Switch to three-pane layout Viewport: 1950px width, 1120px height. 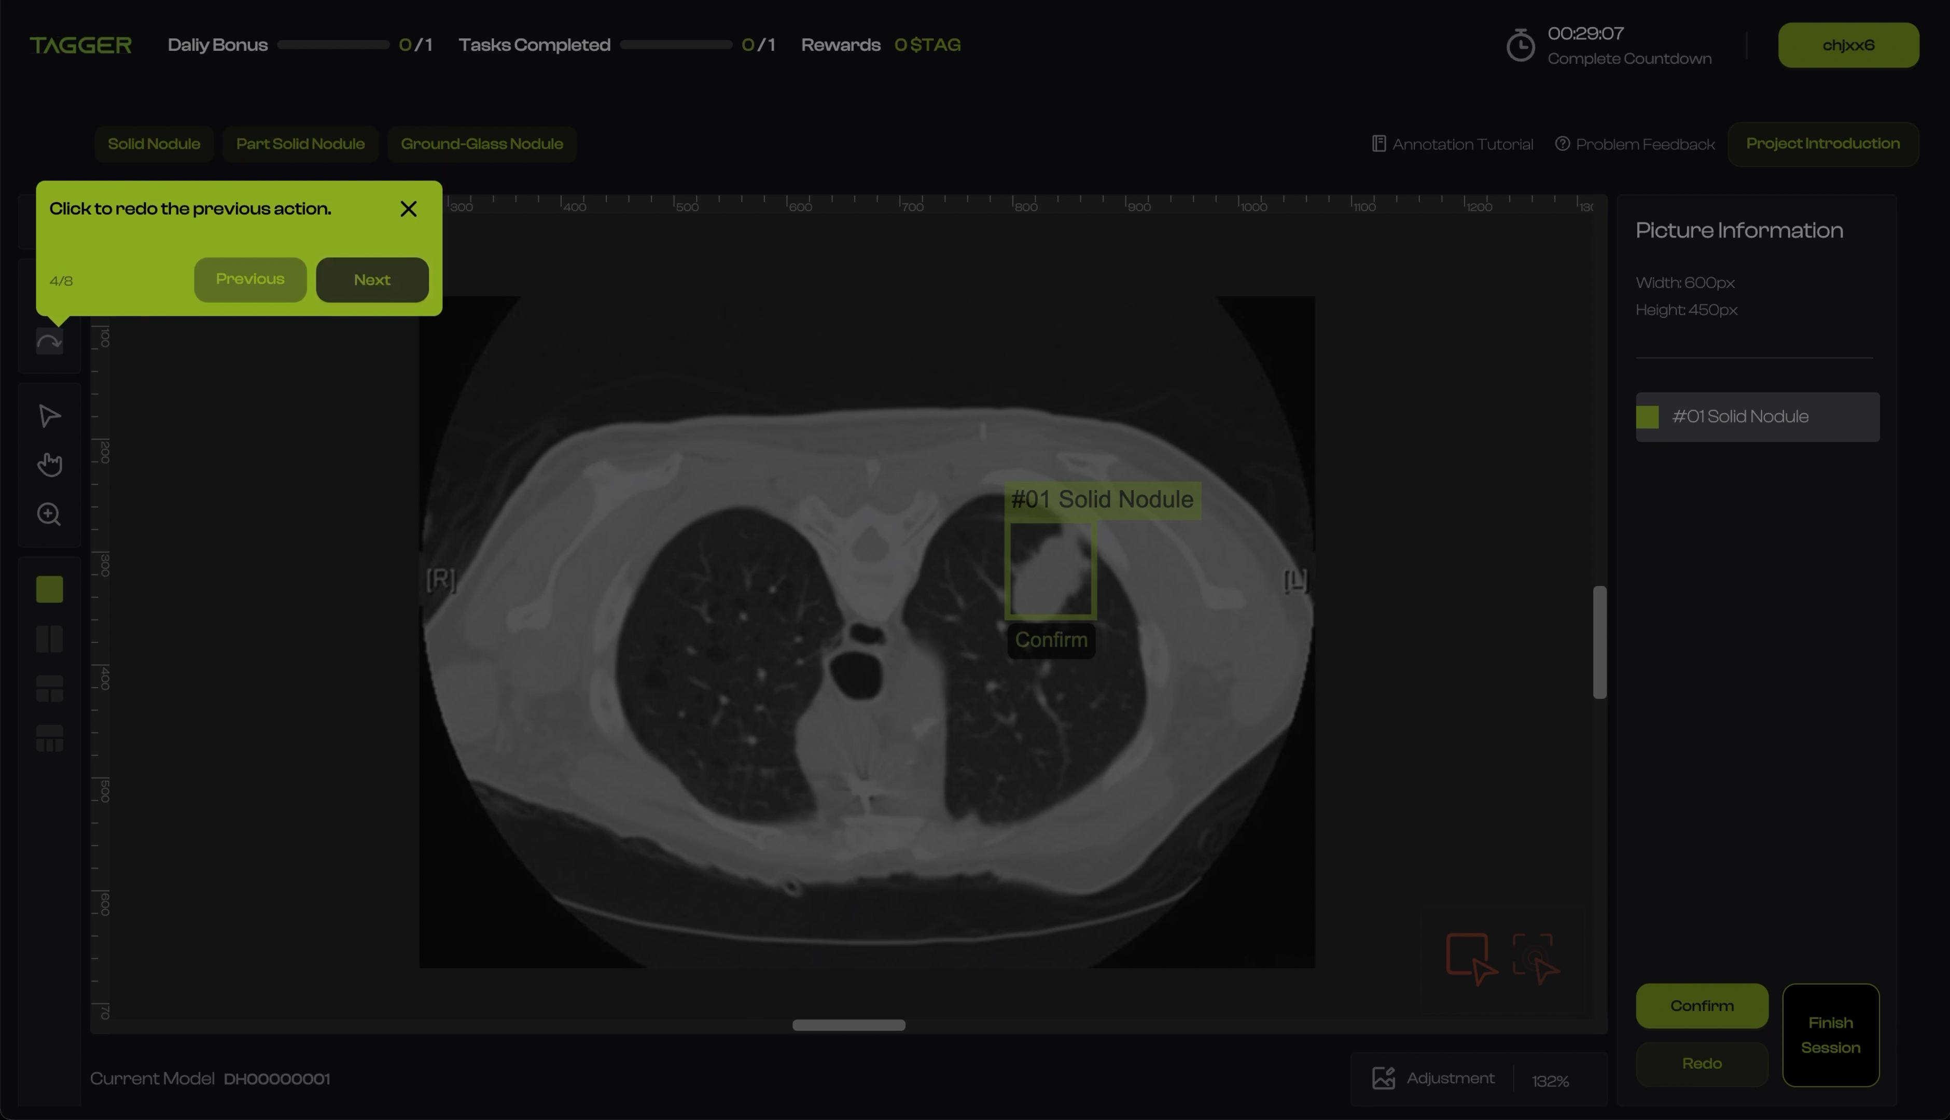point(49,689)
